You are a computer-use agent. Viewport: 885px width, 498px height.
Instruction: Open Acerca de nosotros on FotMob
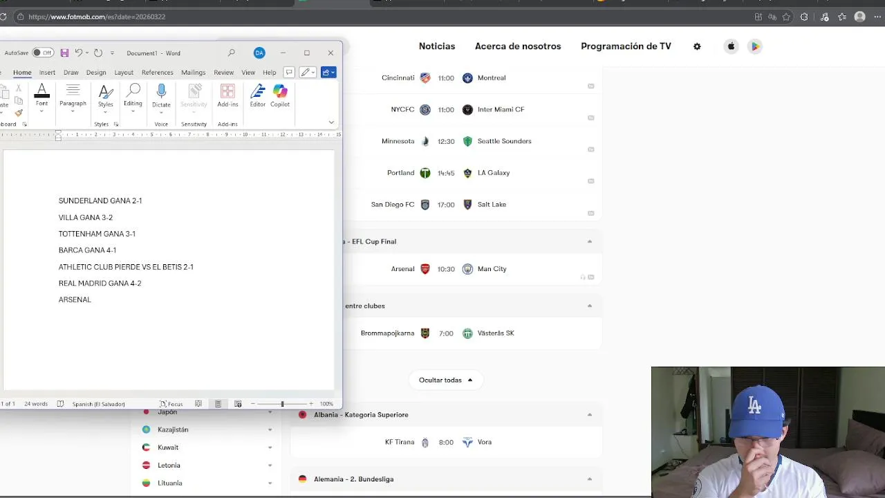point(518,46)
